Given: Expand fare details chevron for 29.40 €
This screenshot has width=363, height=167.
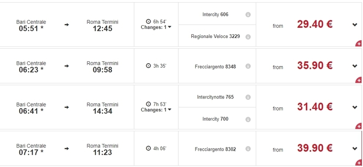Looking at the screenshot, I should (x=355, y=25).
